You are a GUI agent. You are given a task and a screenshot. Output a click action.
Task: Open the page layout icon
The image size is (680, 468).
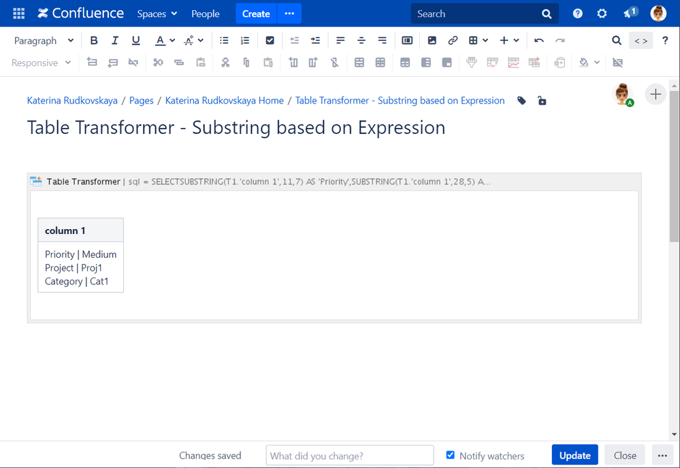coord(407,40)
